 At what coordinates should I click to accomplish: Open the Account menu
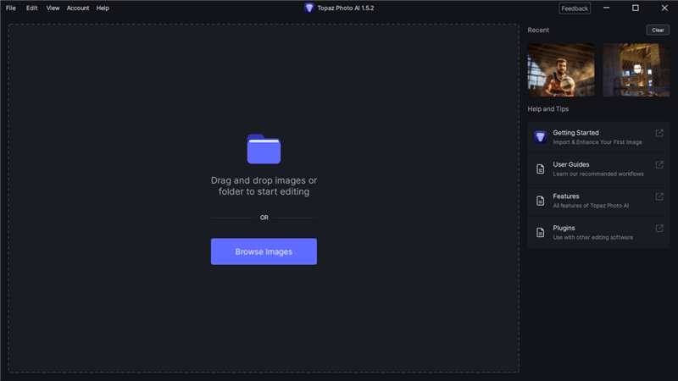click(x=78, y=8)
